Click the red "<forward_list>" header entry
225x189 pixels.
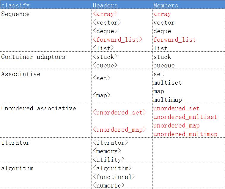point(117,40)
